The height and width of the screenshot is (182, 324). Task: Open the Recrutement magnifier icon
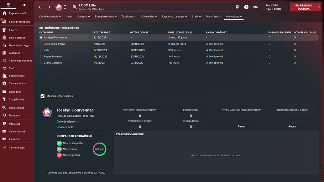4,108
